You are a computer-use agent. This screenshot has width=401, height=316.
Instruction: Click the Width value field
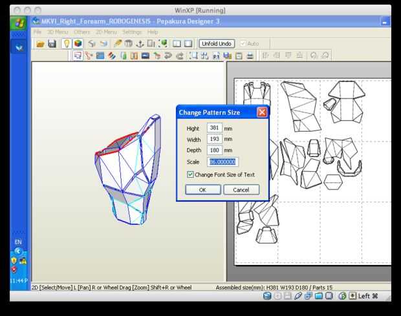[x=215, y=139]
